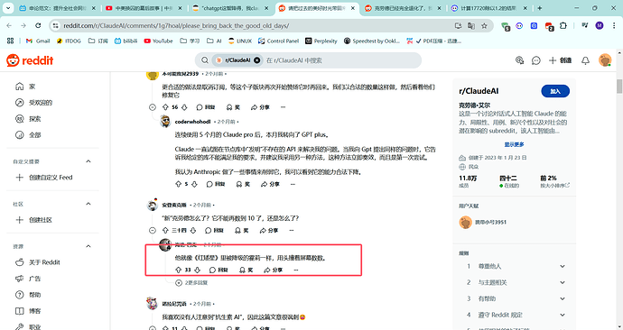Open Chrome's three-dot menu
Screen dimensions: 623x330
(614, 26)
